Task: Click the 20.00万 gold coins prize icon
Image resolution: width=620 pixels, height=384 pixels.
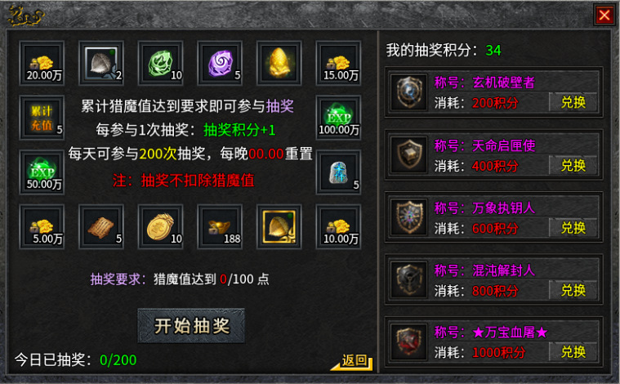Action: point(42,63)
